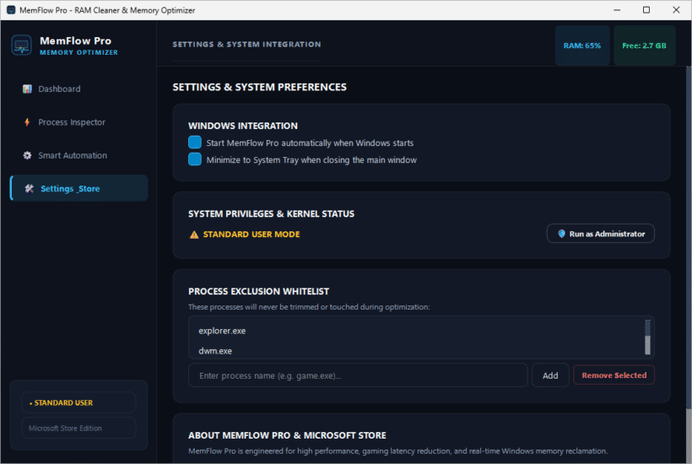
Task: Click the Add button
Action: click(550, 375)
